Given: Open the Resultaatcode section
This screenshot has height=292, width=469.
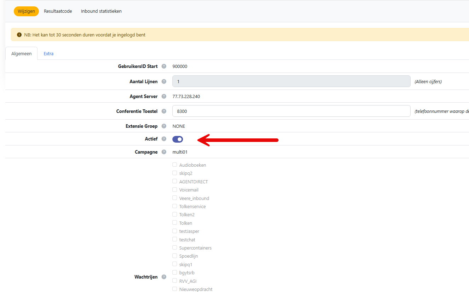Looking at the screenshot, I should (58, 11).
